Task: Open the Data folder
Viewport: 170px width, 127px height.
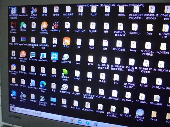Action: pos(150,29)
